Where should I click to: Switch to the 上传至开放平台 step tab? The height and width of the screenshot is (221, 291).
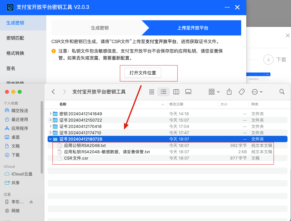(x=193, y=28)
